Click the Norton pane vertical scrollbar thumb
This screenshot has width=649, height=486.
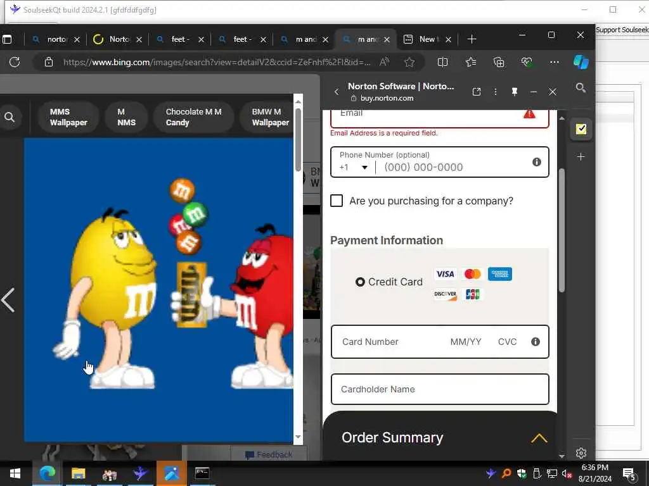click(562, 230)
